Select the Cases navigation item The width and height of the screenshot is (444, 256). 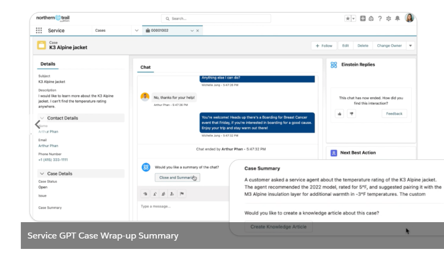point(100,31)
